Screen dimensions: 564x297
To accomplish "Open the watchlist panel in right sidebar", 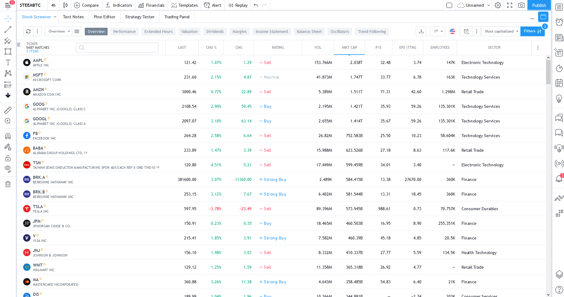I will click(559, 7).
